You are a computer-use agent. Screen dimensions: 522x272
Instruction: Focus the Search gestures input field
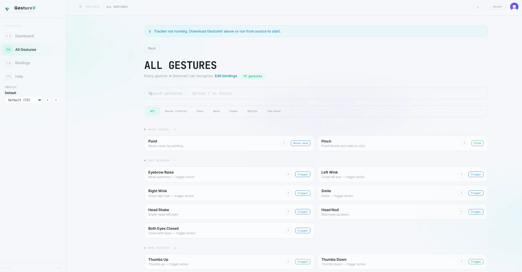tap(316, 93)
